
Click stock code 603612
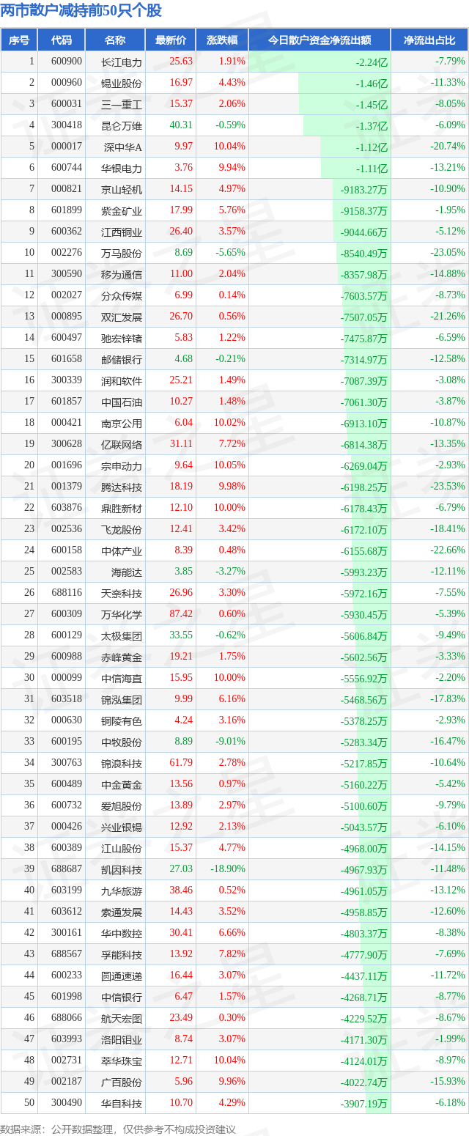click(x=67, y=912)
